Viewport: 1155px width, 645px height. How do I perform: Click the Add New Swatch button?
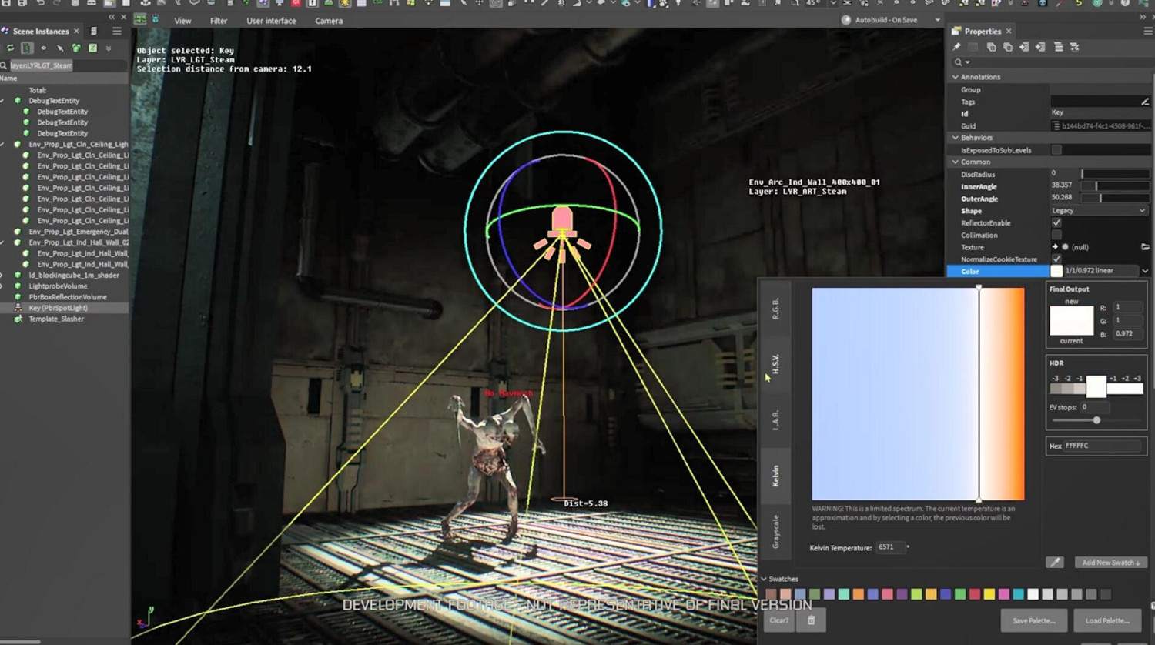(x=1110, y=563)
